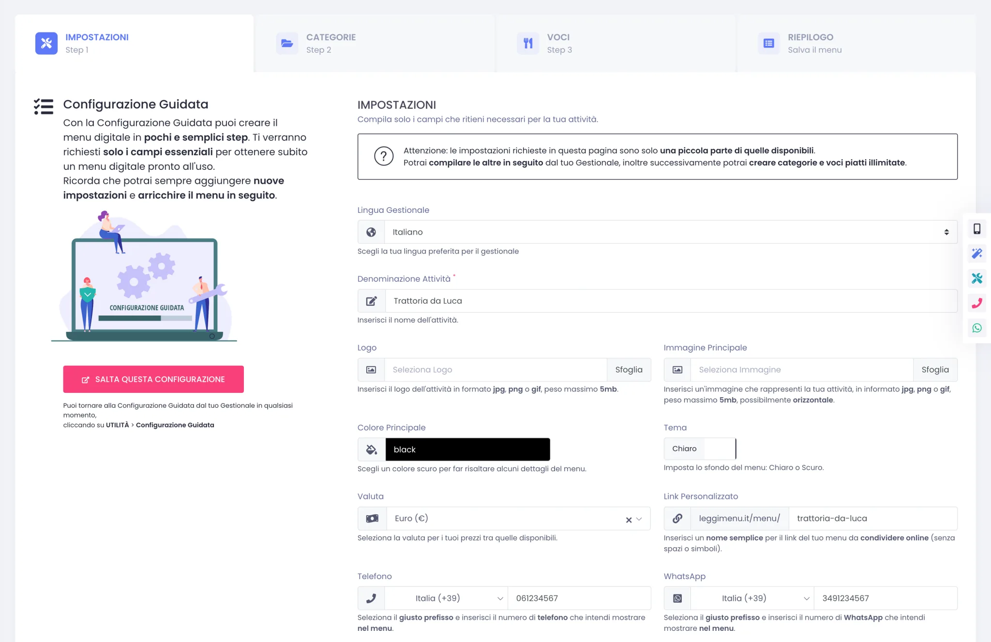991x642 pixels.
Task: Click the black Colore Principale swatch
Action: tap(467, 449)
